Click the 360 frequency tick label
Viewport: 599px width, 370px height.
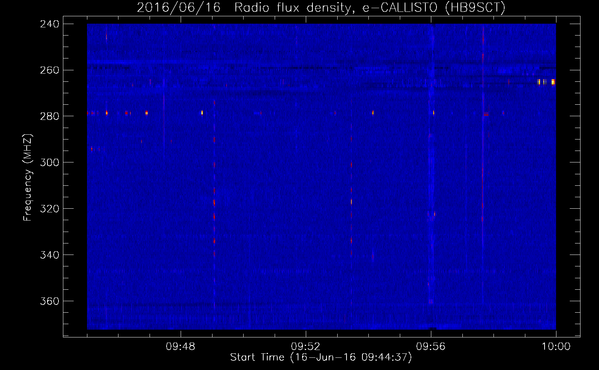[x=50, y=301]
